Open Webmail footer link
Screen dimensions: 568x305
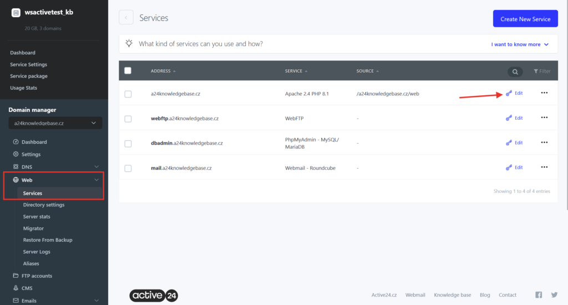coord(415,295)
